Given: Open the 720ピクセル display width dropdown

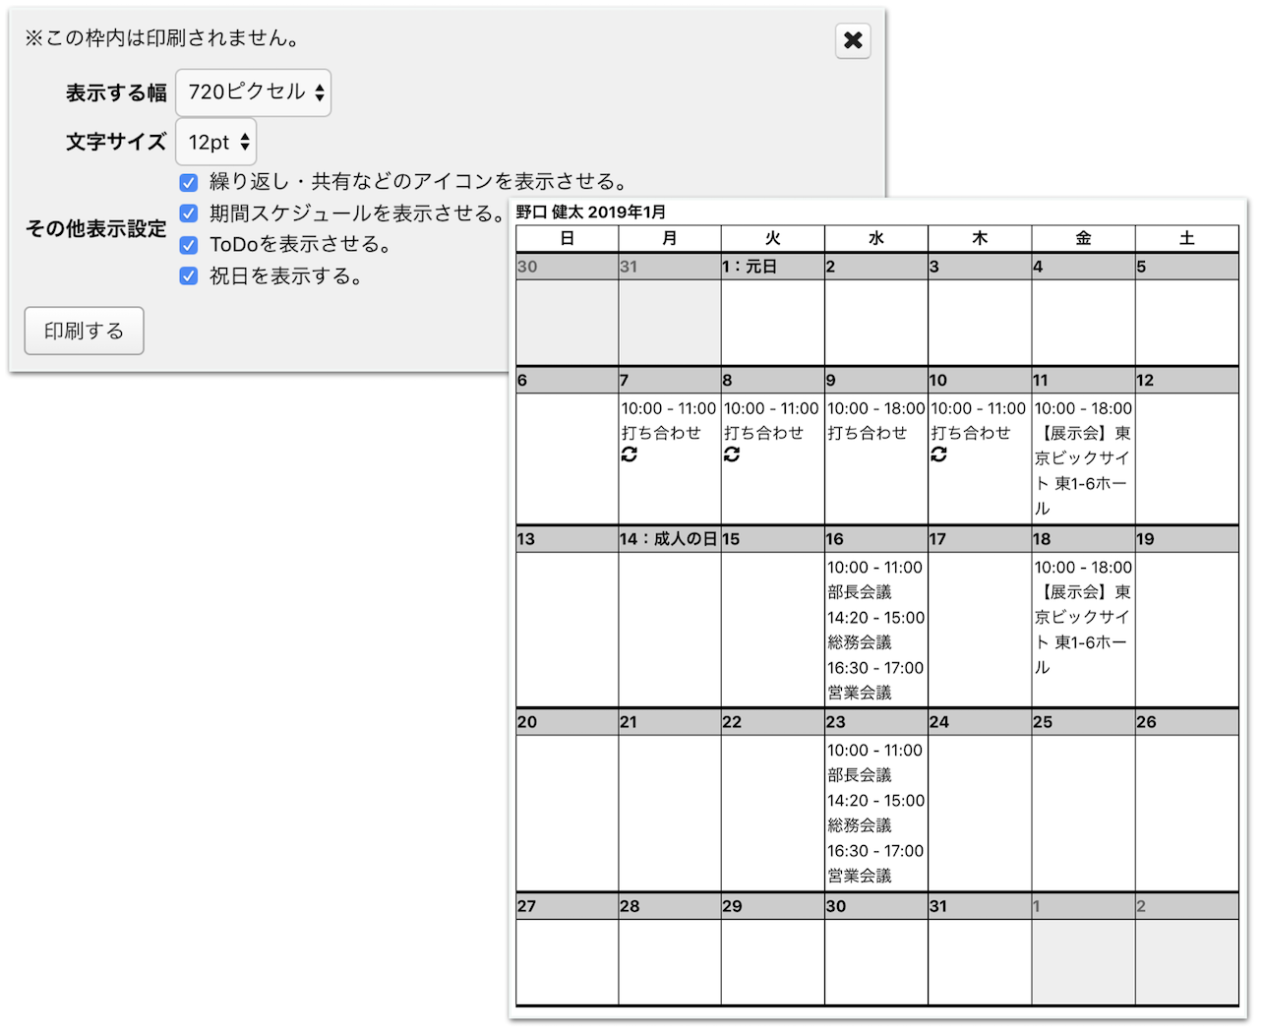Looking at the screenshot, I should [254, 92].
